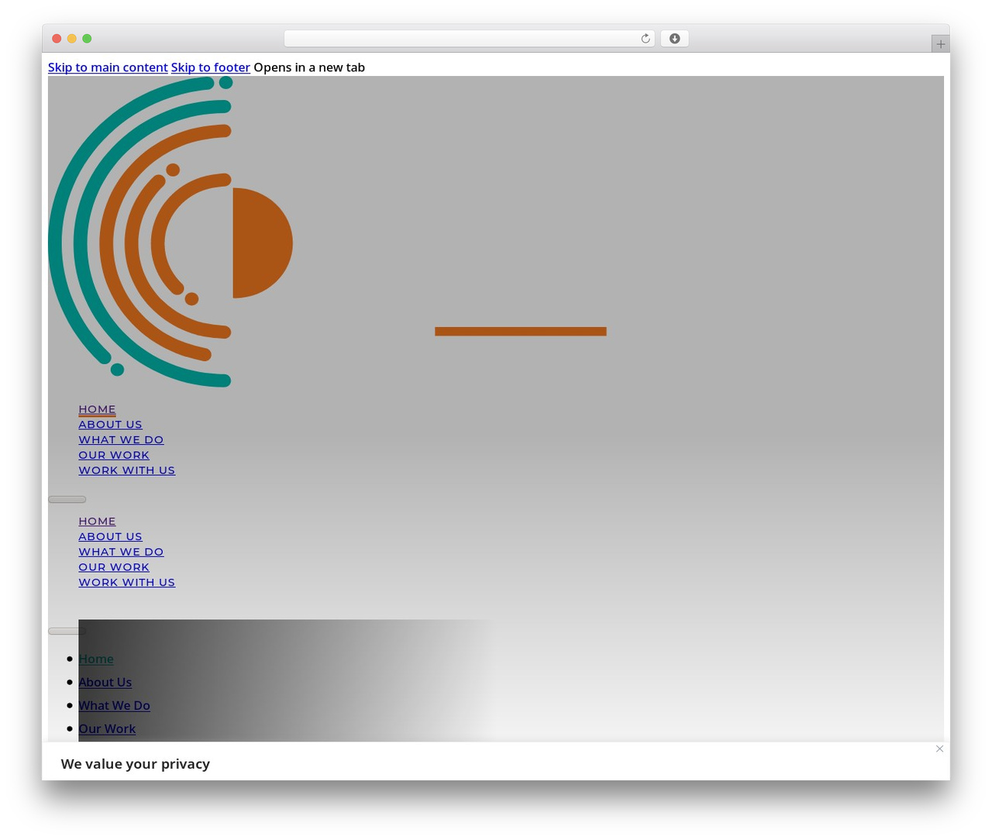The height and width of the screenshot is (840, 992).
Task: Open ABOUT US in the second uppercase menu
Action: (110, 536)
